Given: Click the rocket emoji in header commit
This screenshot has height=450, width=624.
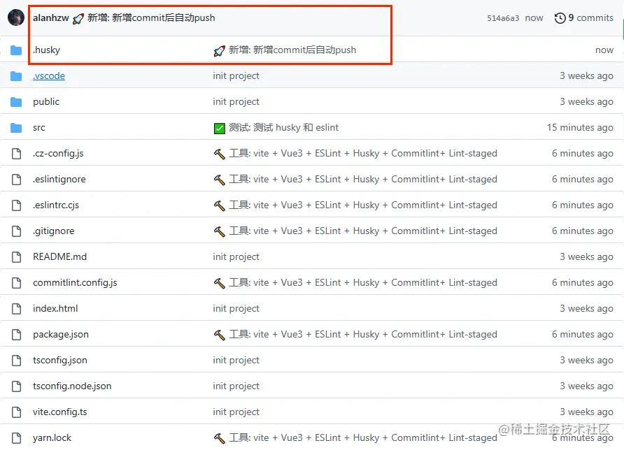Looking at the screenshot, I should click(x=78, y=18).
